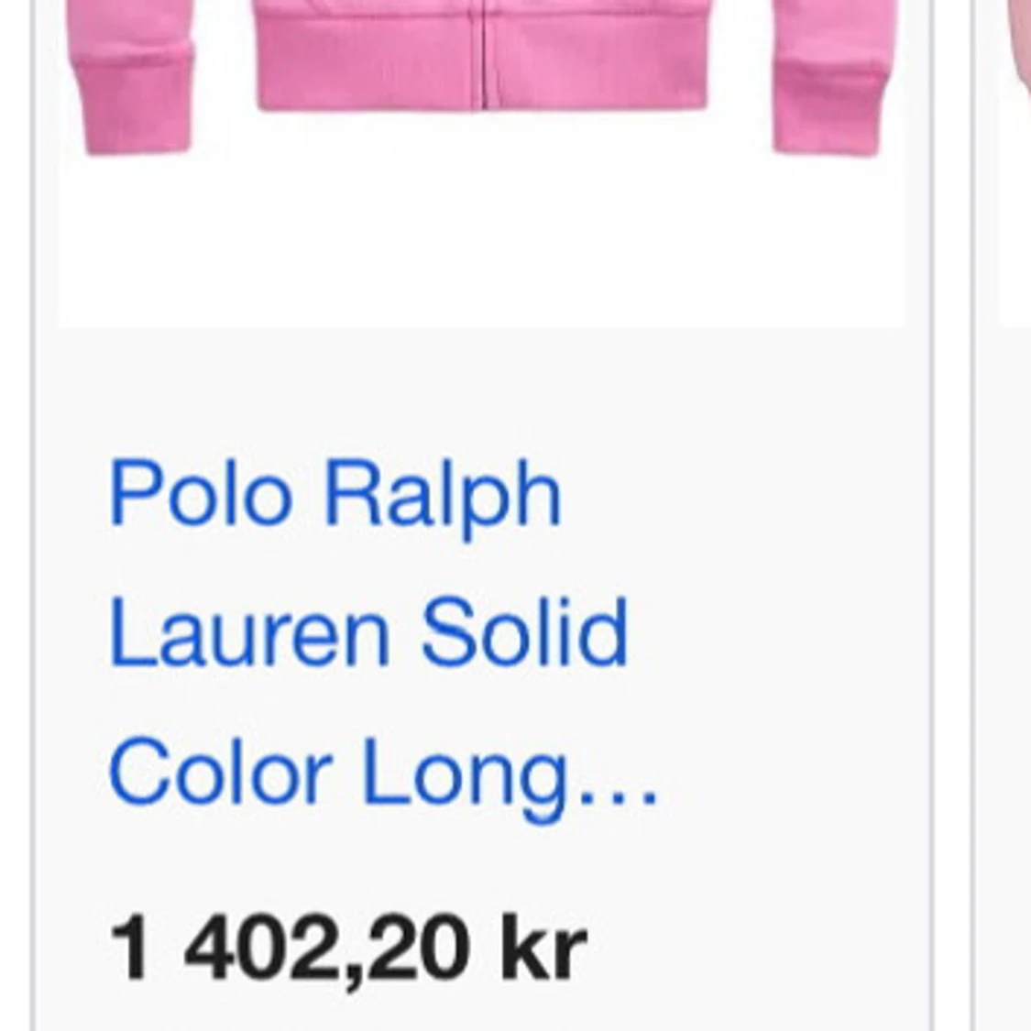Click the word 'Lauren' in the product title
Viewport: 1031px width, 1031px height.
[249, 632]
